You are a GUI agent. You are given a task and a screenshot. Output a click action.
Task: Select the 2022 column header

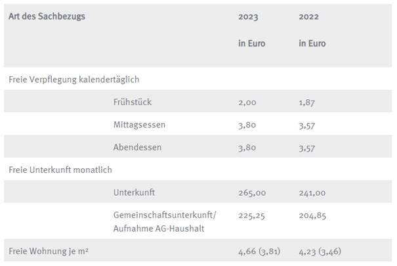coord(308,16)
